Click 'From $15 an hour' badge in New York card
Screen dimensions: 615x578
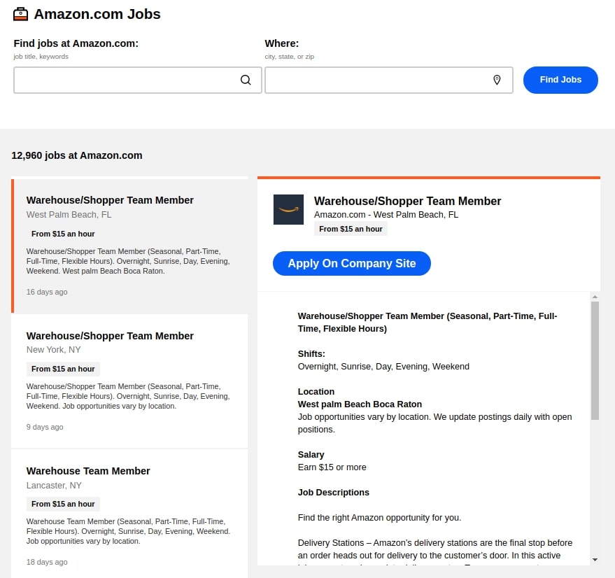point(63,369)
